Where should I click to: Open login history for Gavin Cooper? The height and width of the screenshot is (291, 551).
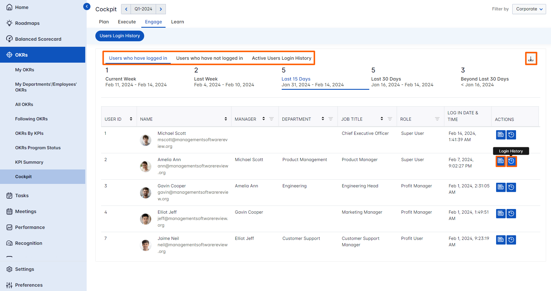511,187
